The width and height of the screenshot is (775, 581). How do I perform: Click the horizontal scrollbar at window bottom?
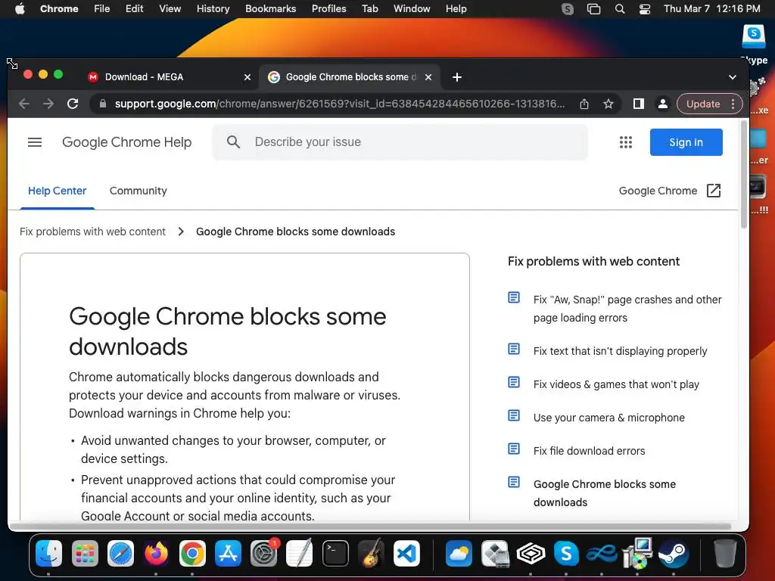click(x=369, y=527)
